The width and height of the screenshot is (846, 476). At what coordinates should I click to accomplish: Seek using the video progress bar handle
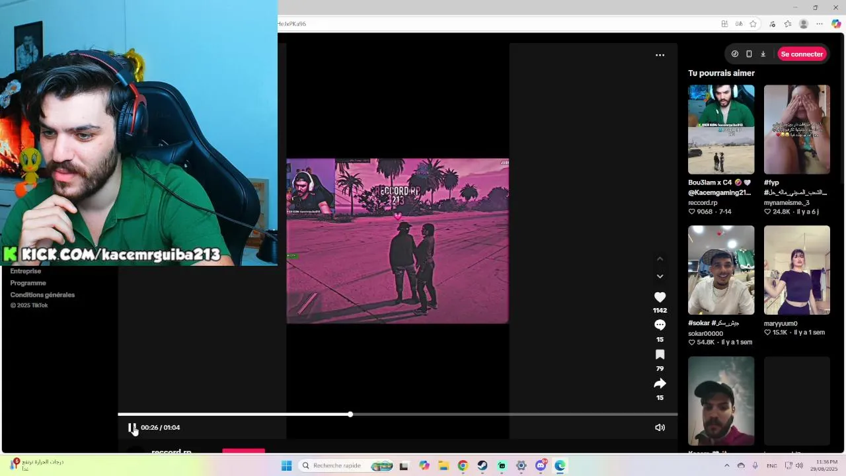350,415
